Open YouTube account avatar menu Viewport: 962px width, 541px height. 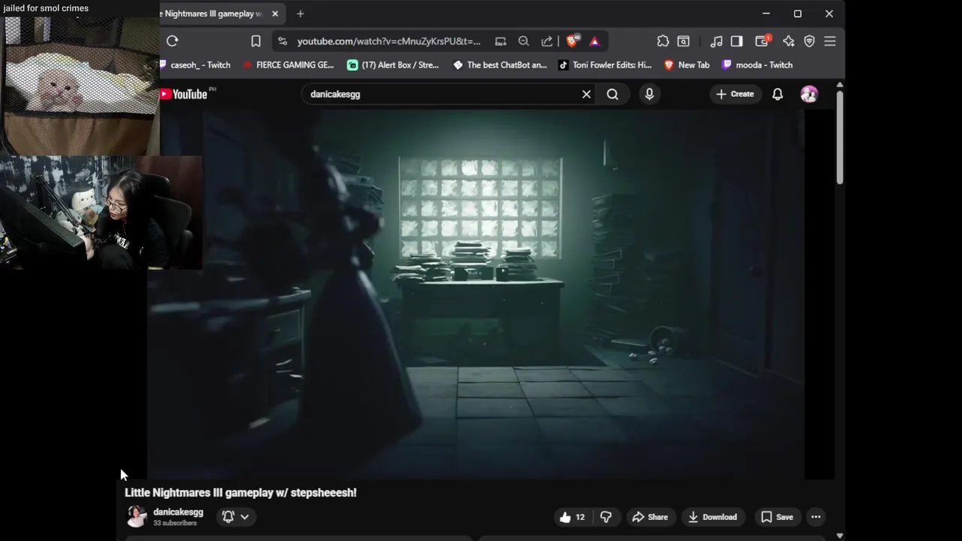click(809, 94)
